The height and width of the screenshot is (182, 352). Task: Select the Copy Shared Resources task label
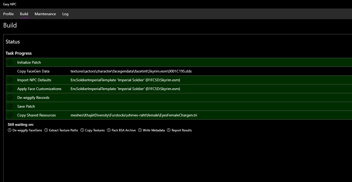tap(37, 115)
